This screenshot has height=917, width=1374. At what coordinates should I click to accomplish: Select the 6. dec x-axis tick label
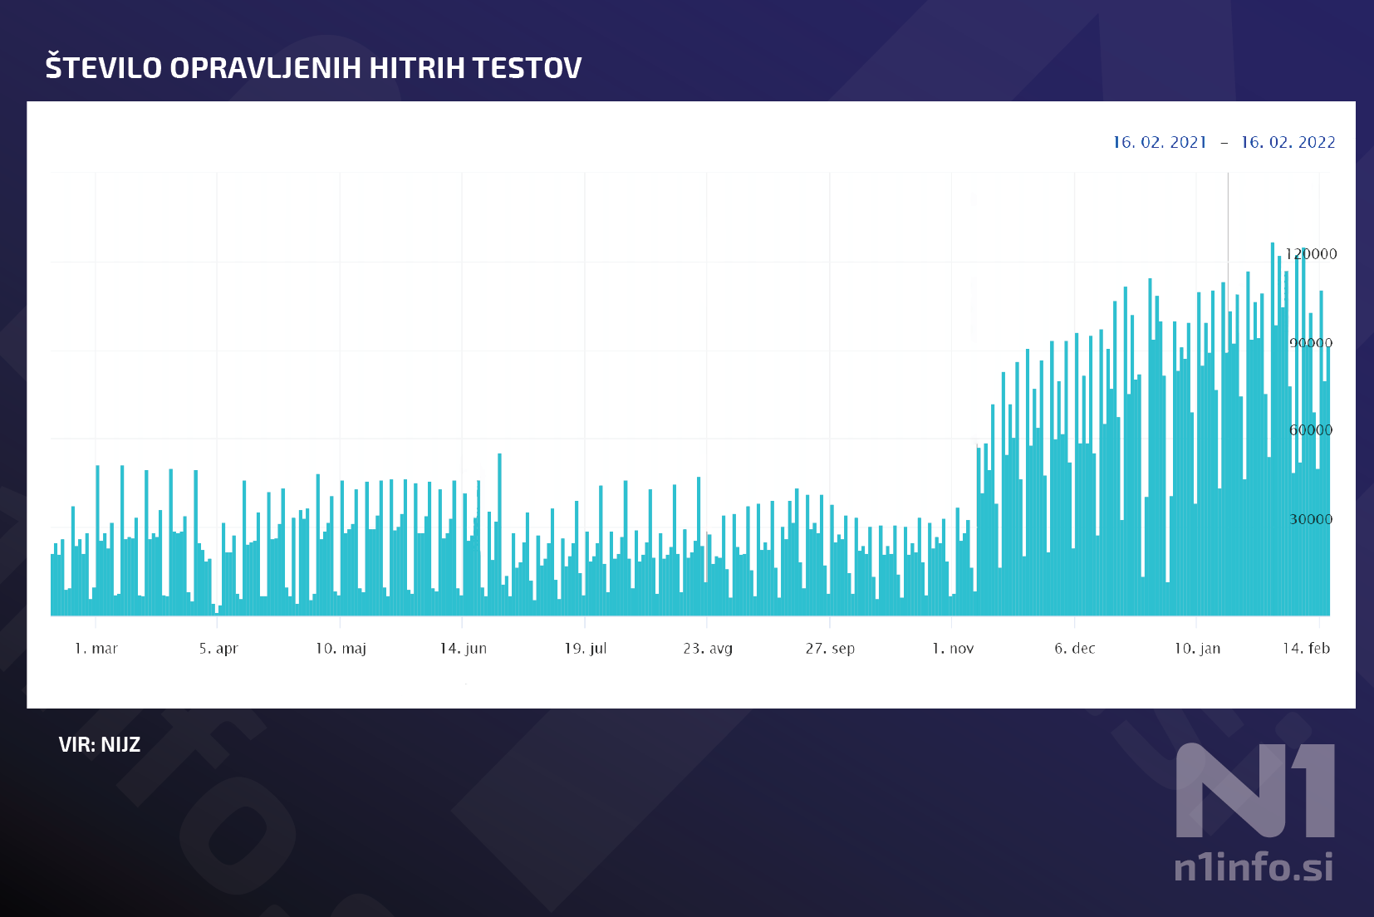click(x=1075, y=649)
